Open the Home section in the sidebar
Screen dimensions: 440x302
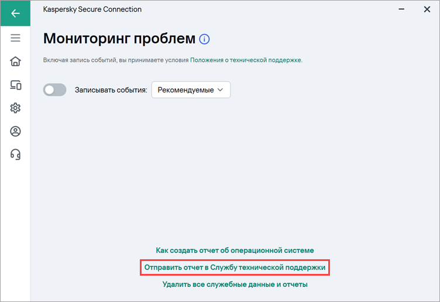[15, 61]
